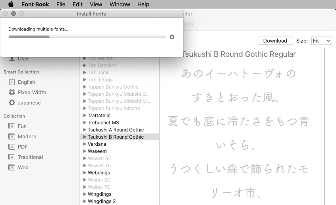Select Wingdings 2 in font list
This screenshot has width=336, height=205.
click(x=102, y=201)
